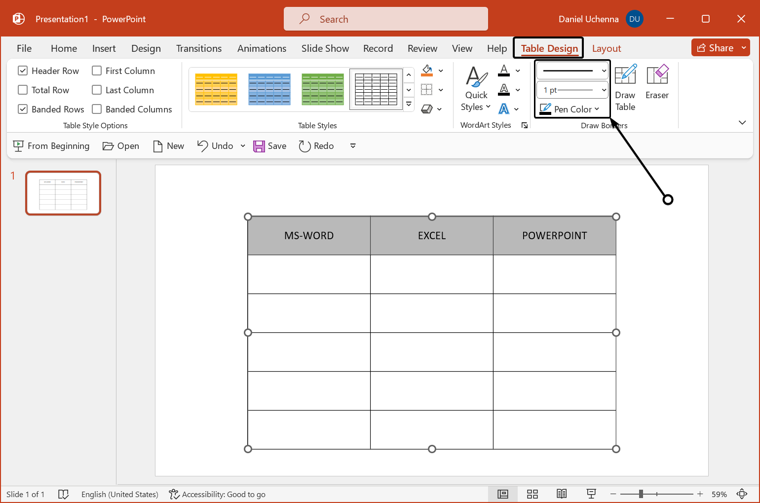This screenshot has width=760, height=503.
Task: Expand the Table Styles gallery
Action: 408,104
